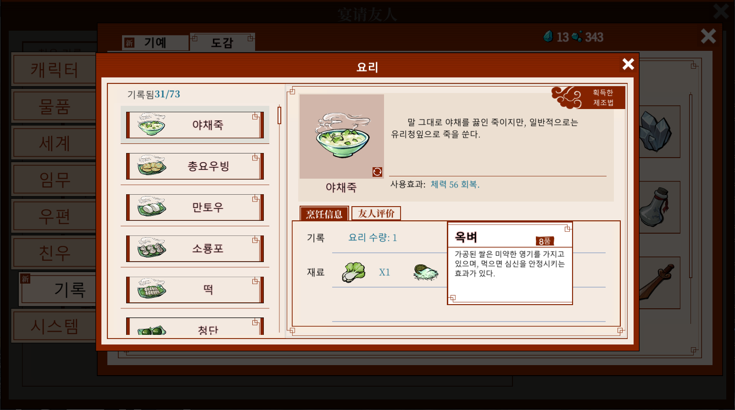Screen dimensions: 735x410
Task: Open the 시스템 sidebar menu
Action: point(54,326)
